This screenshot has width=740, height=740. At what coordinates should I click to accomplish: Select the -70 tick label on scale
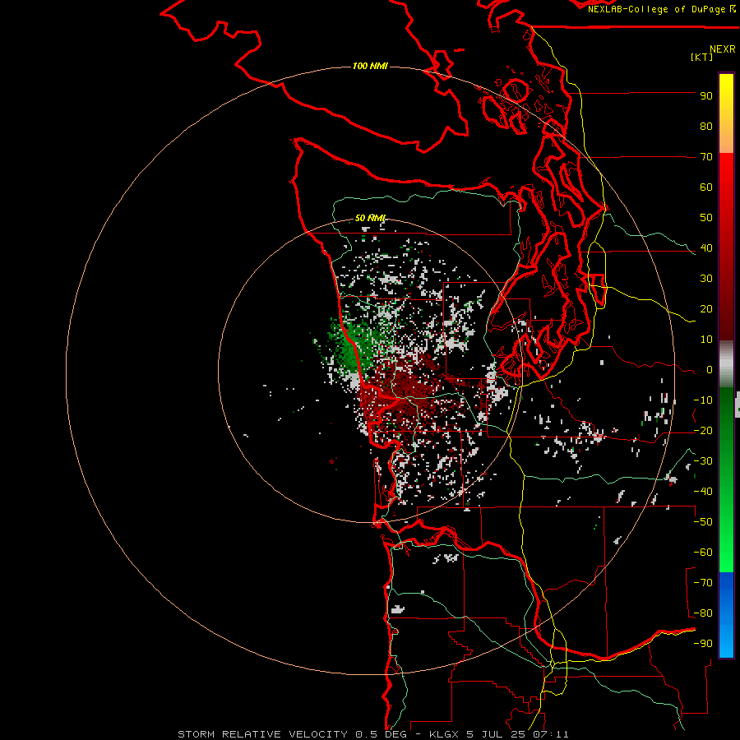[x=703, y=583]
